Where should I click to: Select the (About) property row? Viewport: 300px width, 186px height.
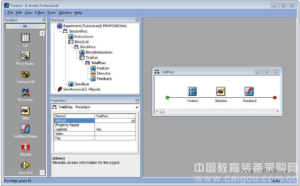tap(95, 120)
